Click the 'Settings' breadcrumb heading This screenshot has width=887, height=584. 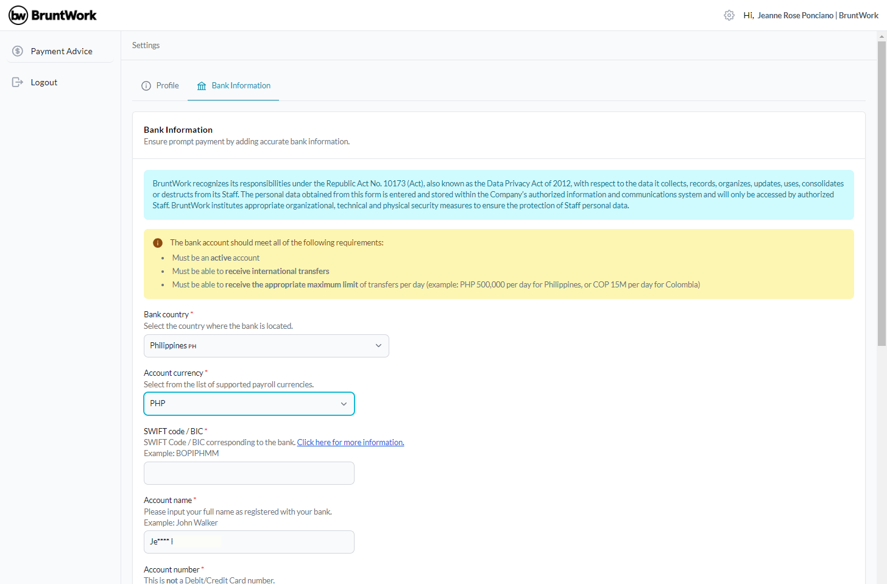coord(146,46)
